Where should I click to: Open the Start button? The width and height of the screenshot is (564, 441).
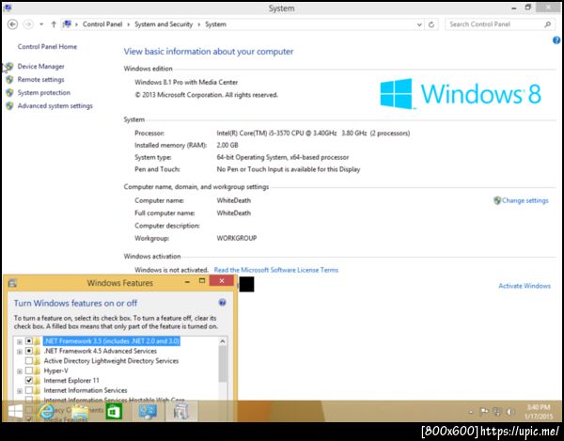(x=15, y=412)
